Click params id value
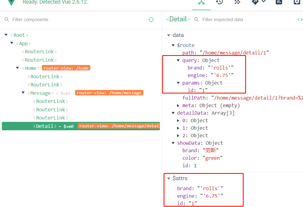 pos(203,90)
